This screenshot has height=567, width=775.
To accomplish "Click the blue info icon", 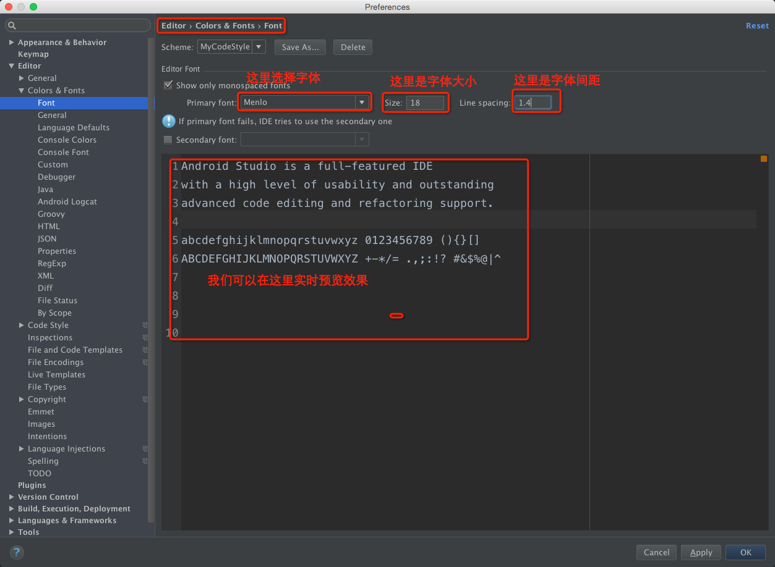I will 168,121.
